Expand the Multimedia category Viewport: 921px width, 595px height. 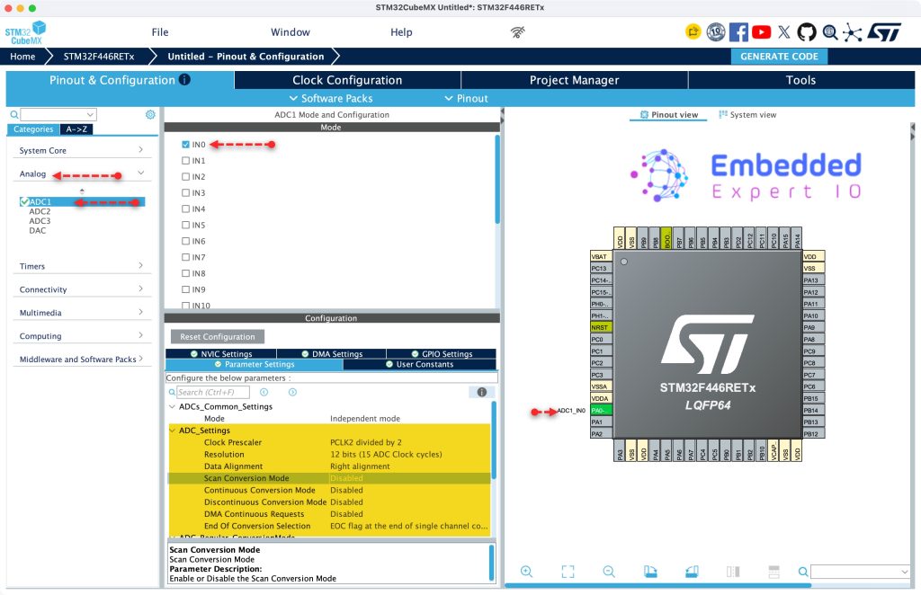[x=81, y=313]
